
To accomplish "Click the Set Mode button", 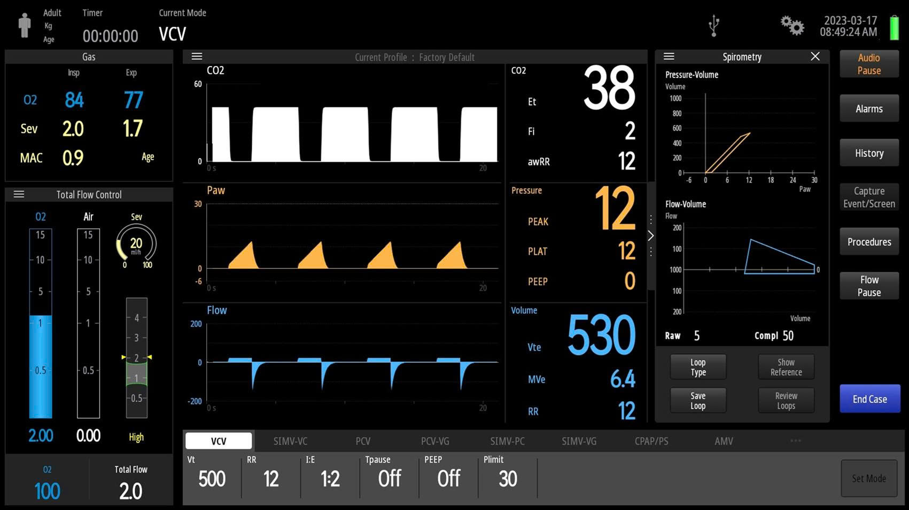I will (869, 479).
